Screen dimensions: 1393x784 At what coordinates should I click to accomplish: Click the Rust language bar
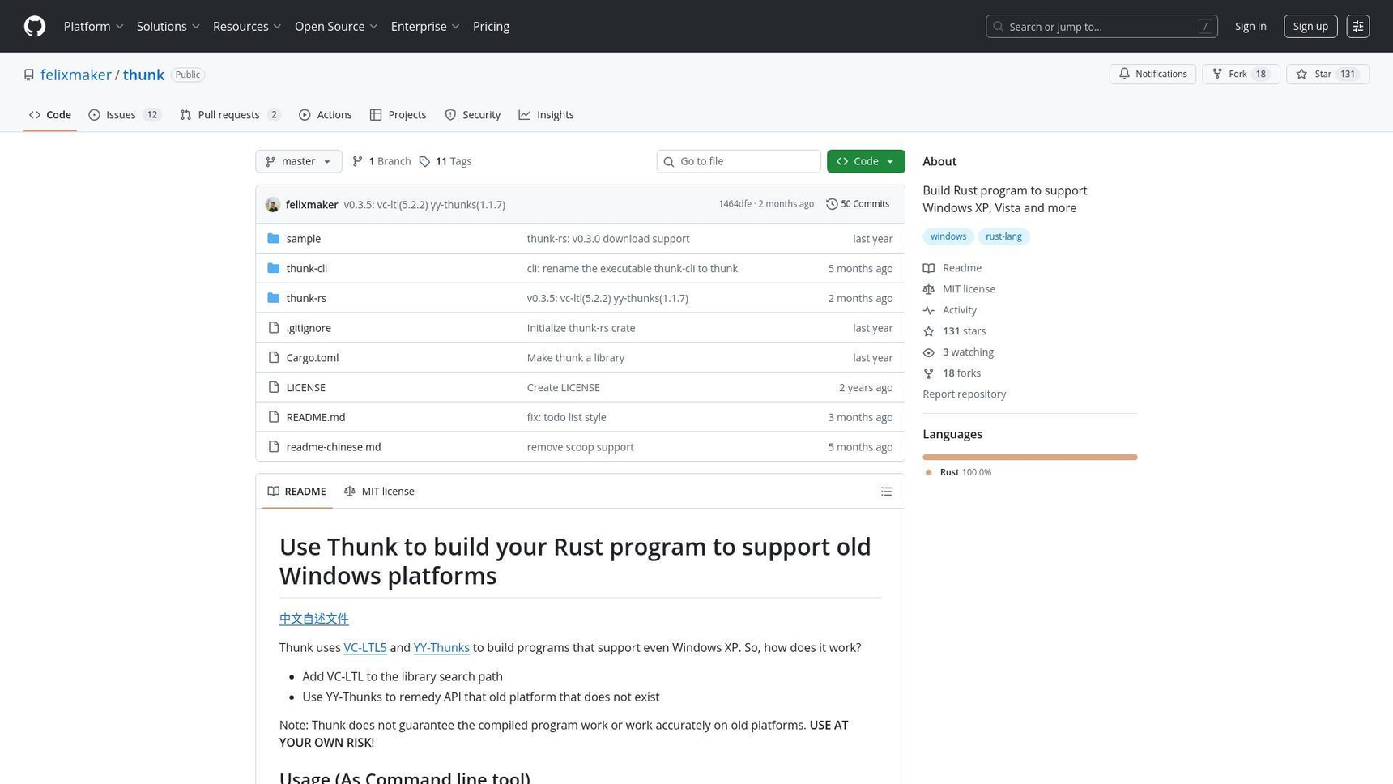[x=1029, y=458]
